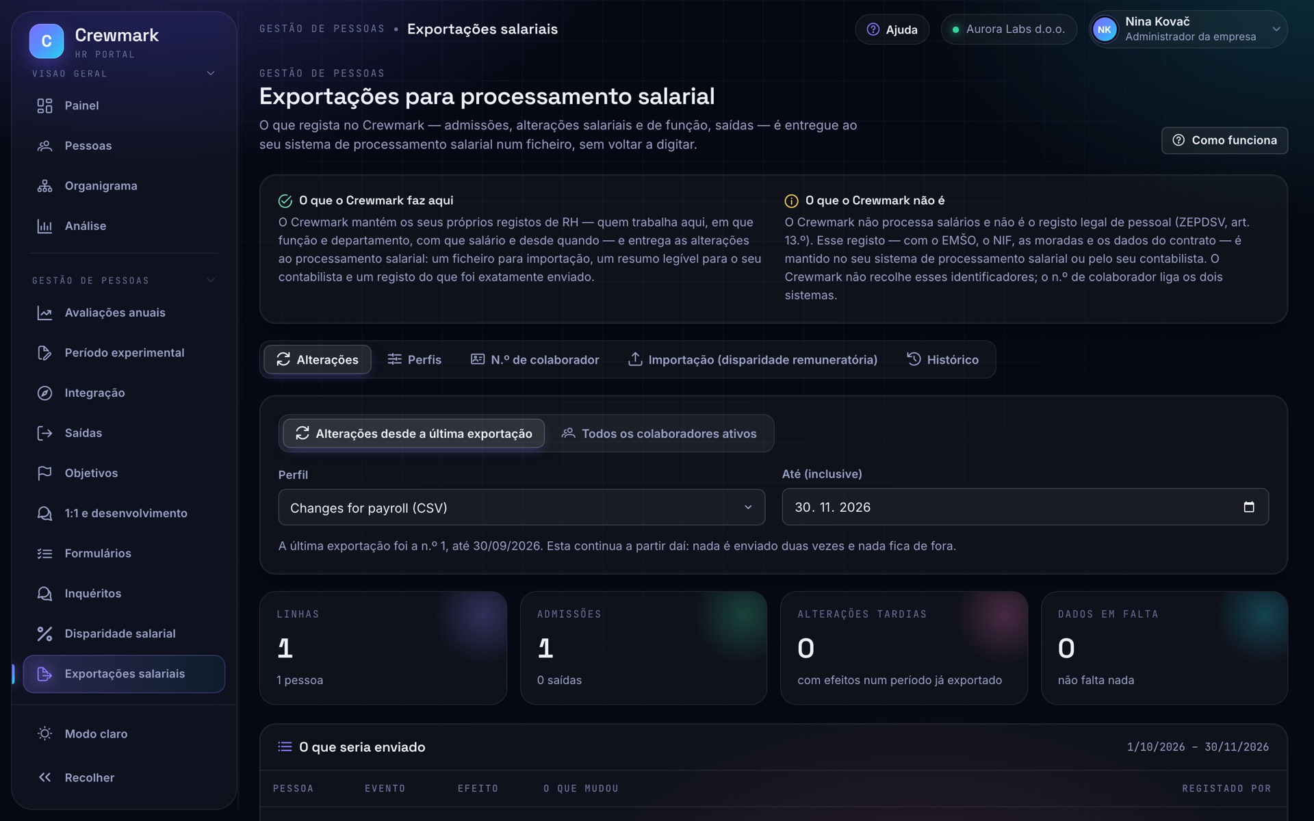Click the Dados em falta card

pos(1164,648)
